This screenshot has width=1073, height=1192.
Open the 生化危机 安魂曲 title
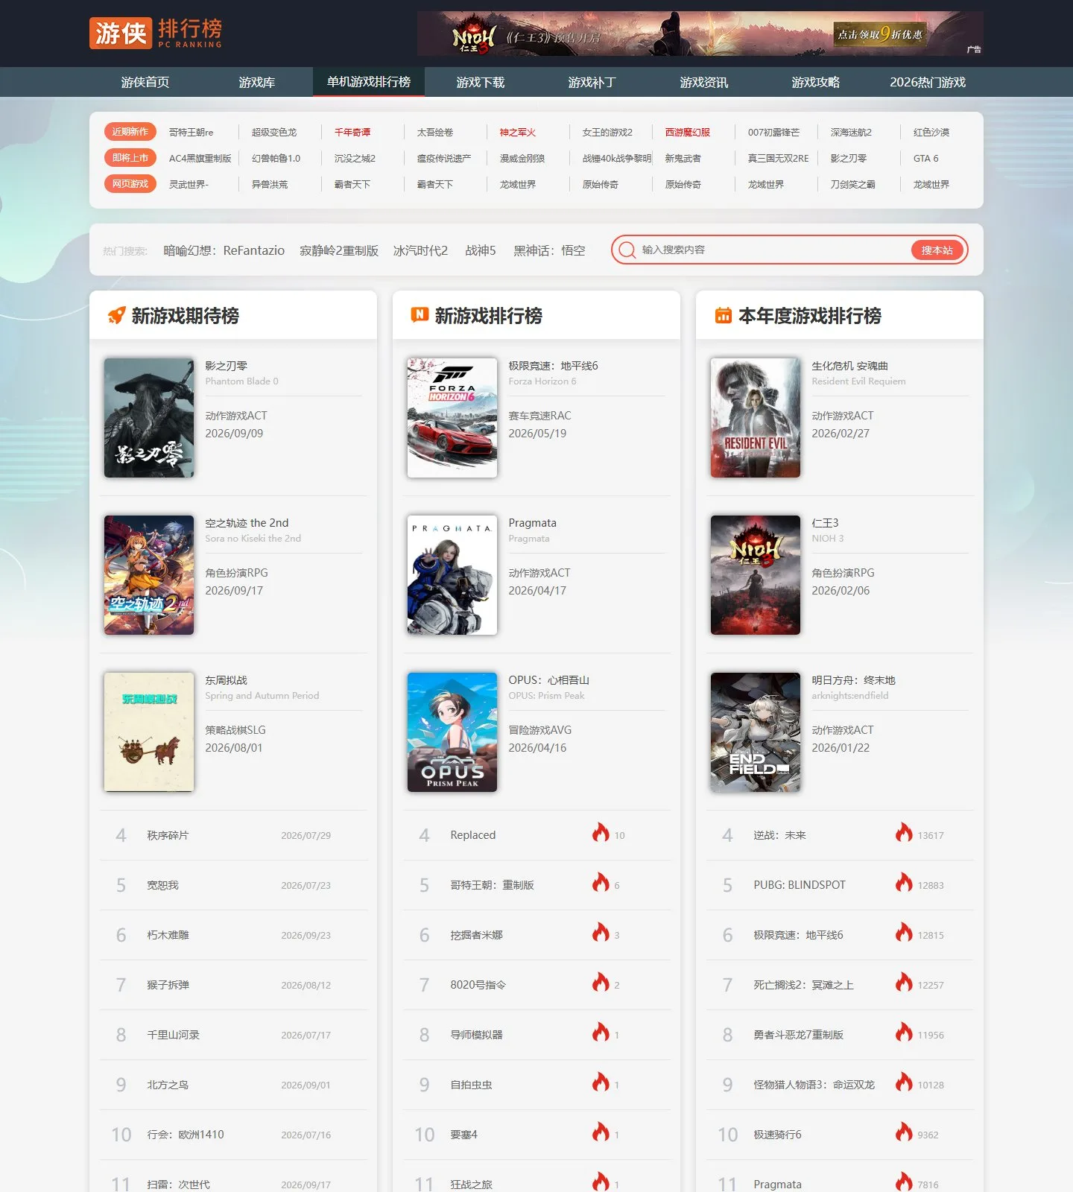pyautogui.click(x=849, y=366)
